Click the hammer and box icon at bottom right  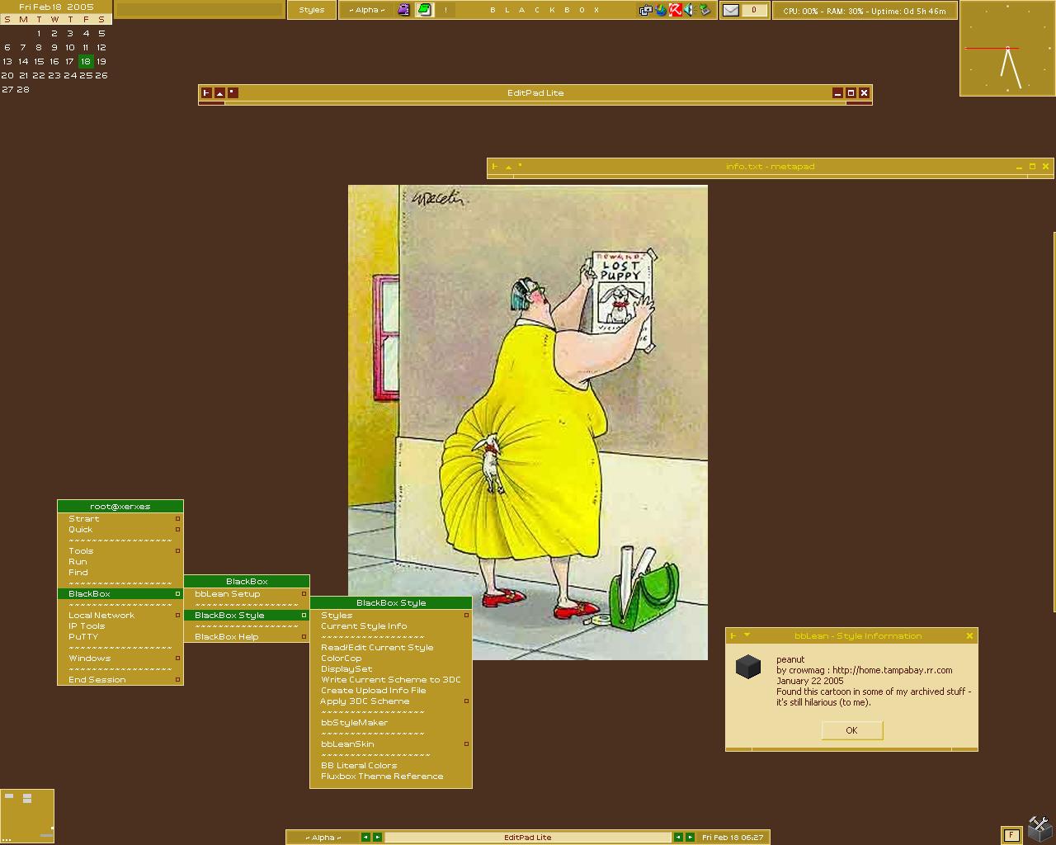point(1039,828)
